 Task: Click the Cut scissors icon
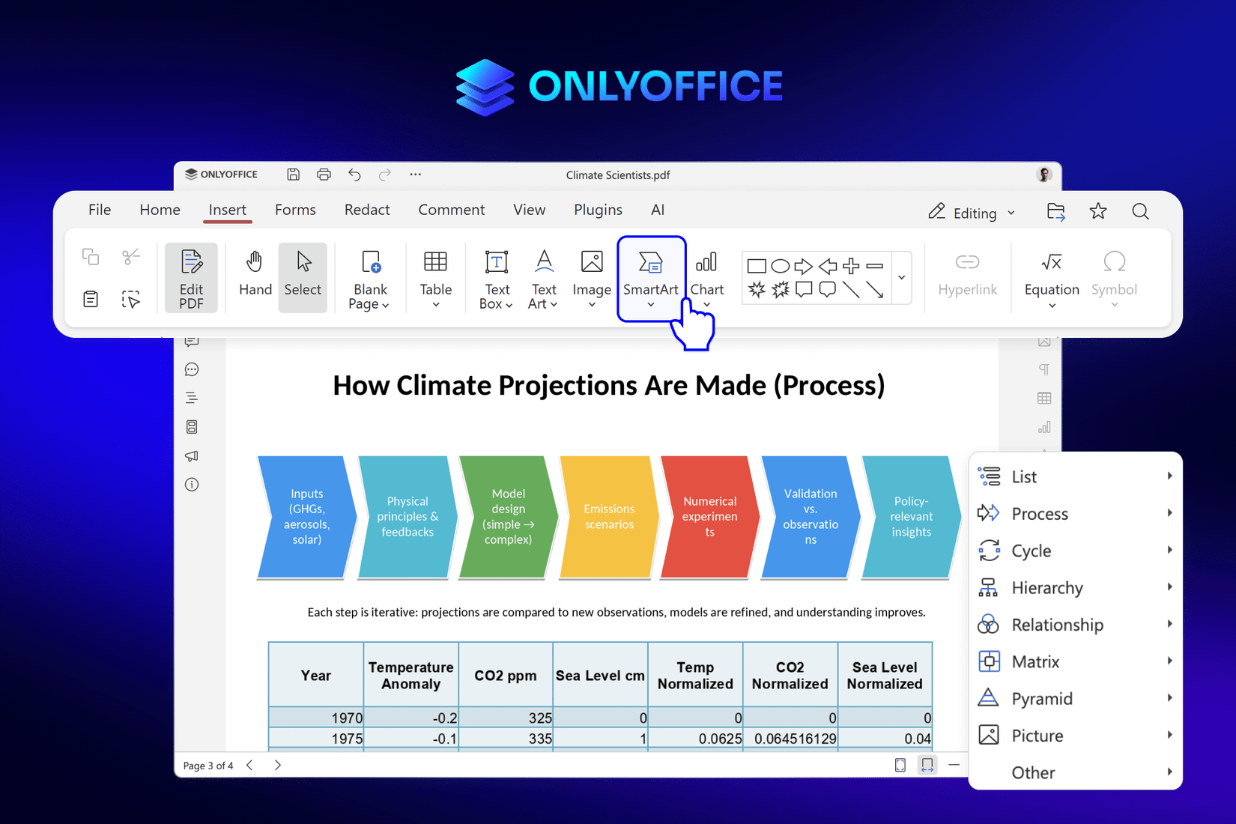[x=131, y=257]
